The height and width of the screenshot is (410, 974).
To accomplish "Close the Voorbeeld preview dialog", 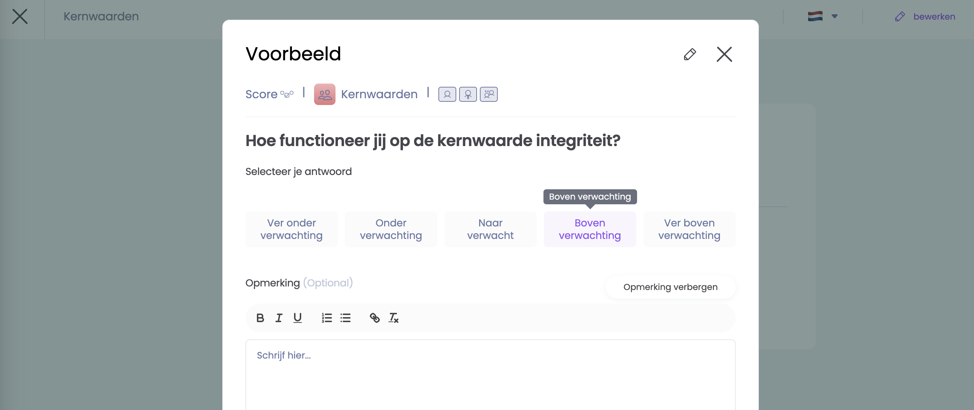I will coord(724,54).
